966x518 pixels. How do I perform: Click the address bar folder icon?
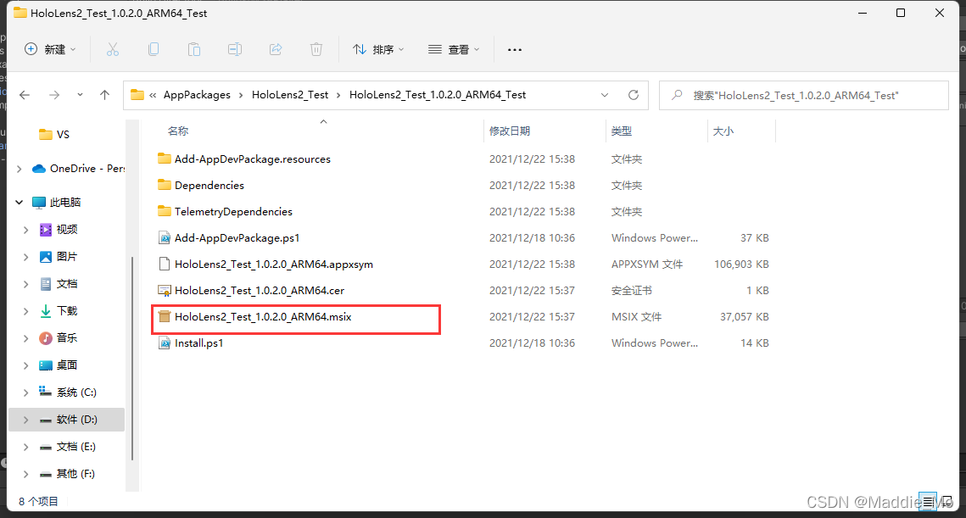click(x=137, y=95)
